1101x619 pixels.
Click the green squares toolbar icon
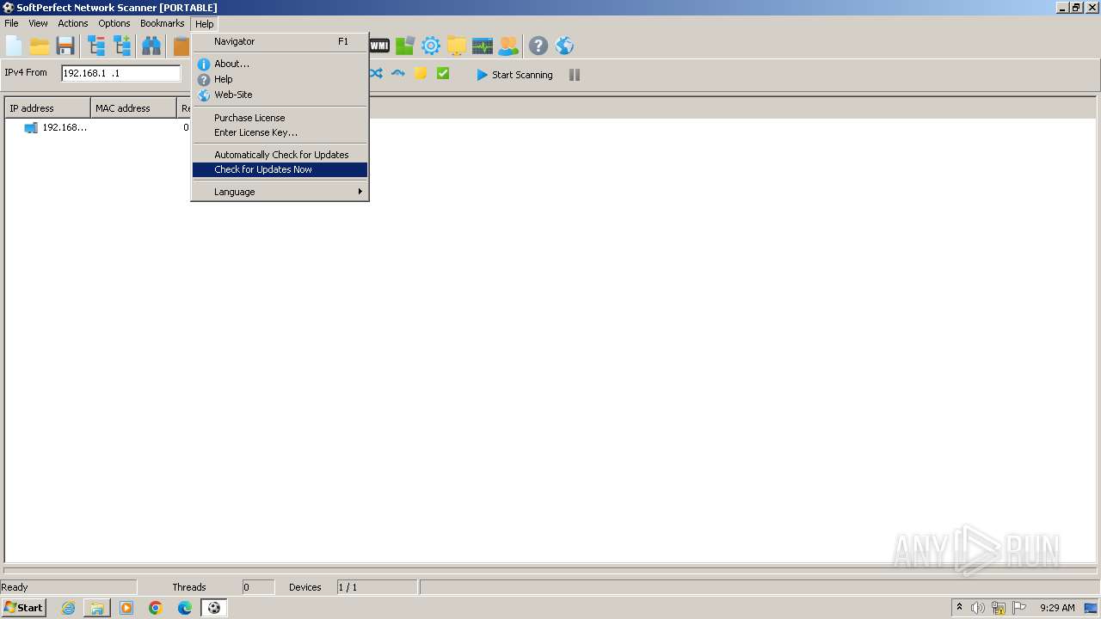tap(405, 46)
